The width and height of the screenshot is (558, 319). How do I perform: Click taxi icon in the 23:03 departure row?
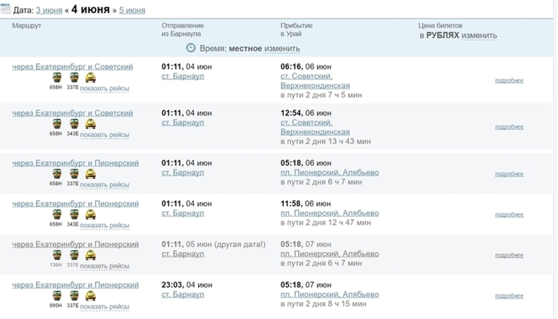[x=91, y=296]
